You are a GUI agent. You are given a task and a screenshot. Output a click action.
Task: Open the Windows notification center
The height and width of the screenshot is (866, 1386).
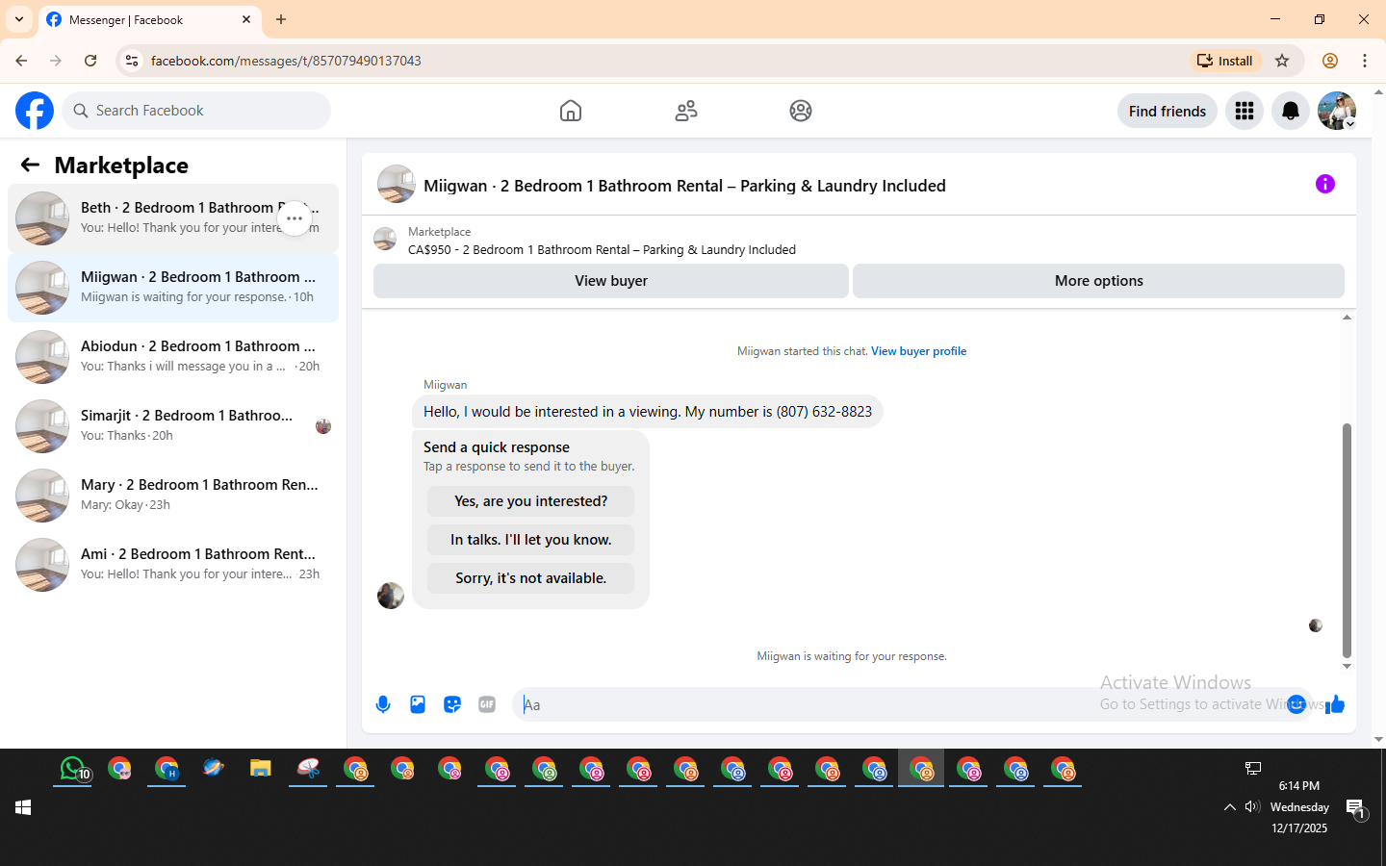[x=1356, y=808]
